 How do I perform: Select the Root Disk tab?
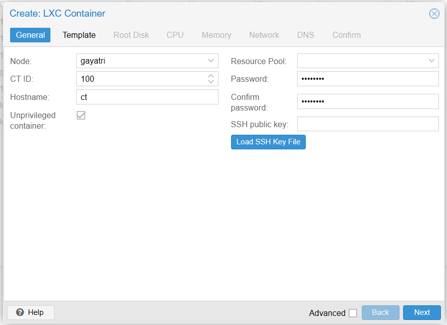tap(131, 35)
